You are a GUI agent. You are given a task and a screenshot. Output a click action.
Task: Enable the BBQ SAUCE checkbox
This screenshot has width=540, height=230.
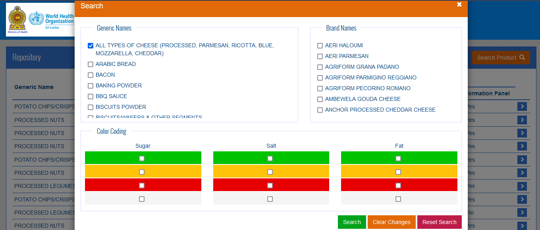[91, 97]
